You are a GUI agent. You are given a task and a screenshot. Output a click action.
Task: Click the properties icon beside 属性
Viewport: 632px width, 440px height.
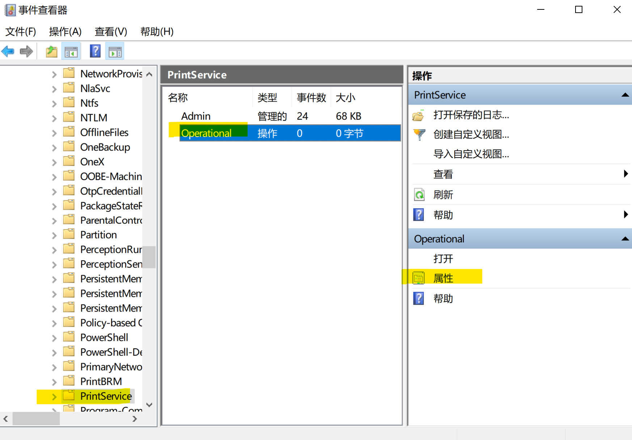pyautogui.click(x=419, y=278)
